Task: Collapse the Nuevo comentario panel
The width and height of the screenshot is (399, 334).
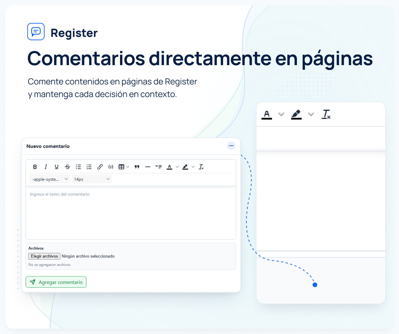Action: click(231, 146)
